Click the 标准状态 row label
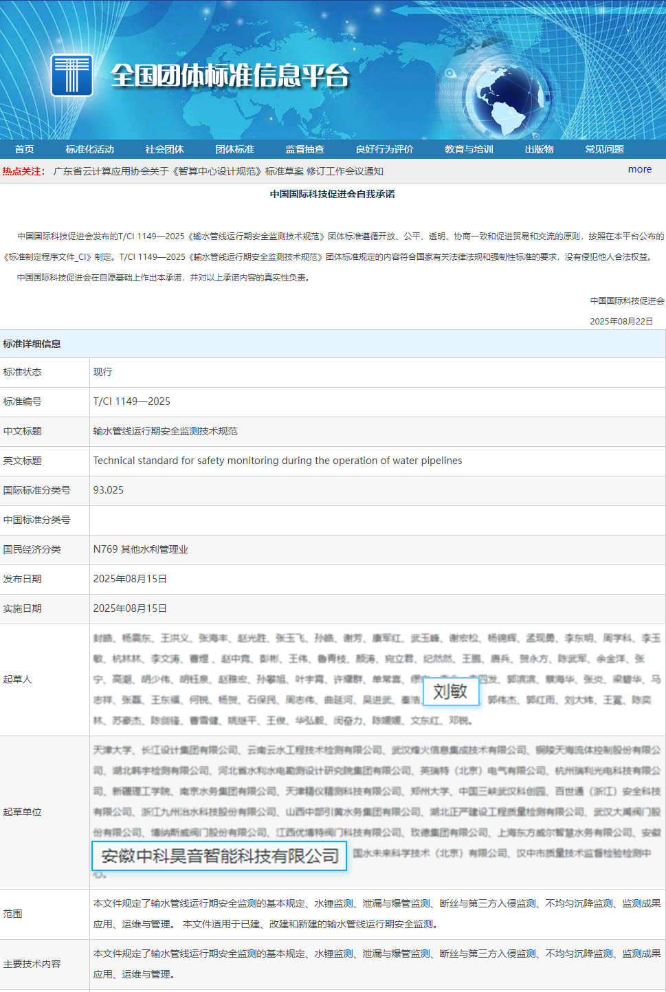 23,372
